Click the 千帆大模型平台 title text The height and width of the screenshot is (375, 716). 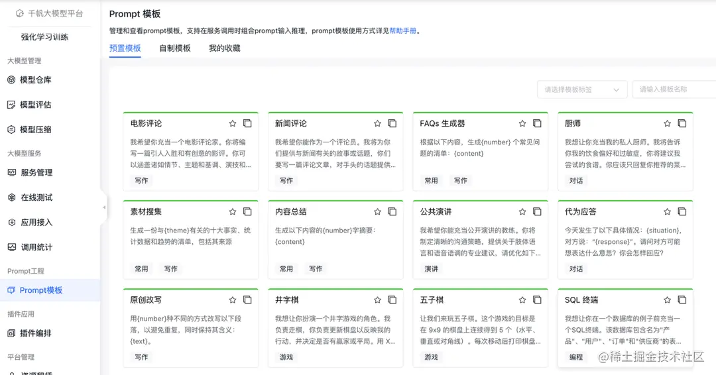tap(55, 14)
